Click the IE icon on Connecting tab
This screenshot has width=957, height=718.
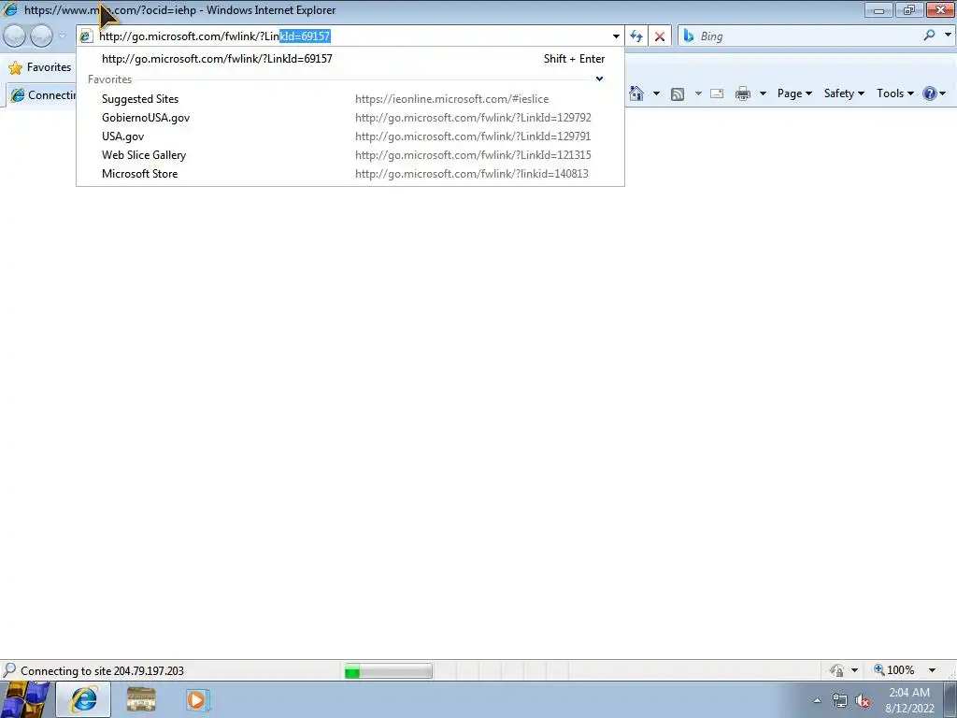point(18,95)
